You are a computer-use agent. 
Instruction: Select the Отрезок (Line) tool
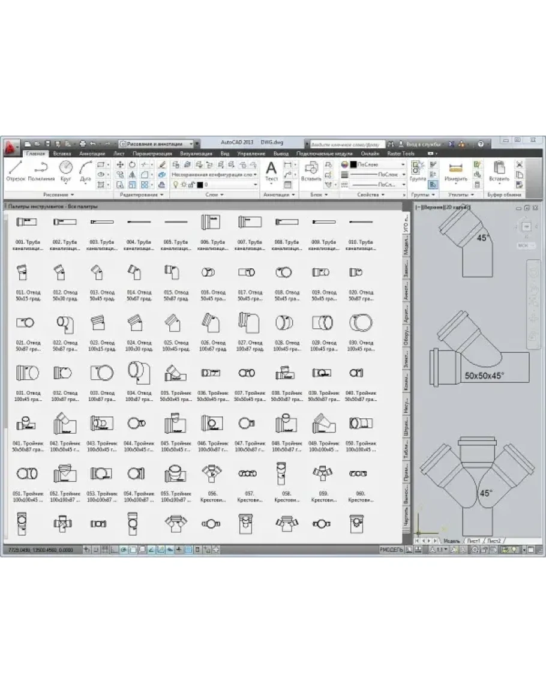(x=15, y=170)
